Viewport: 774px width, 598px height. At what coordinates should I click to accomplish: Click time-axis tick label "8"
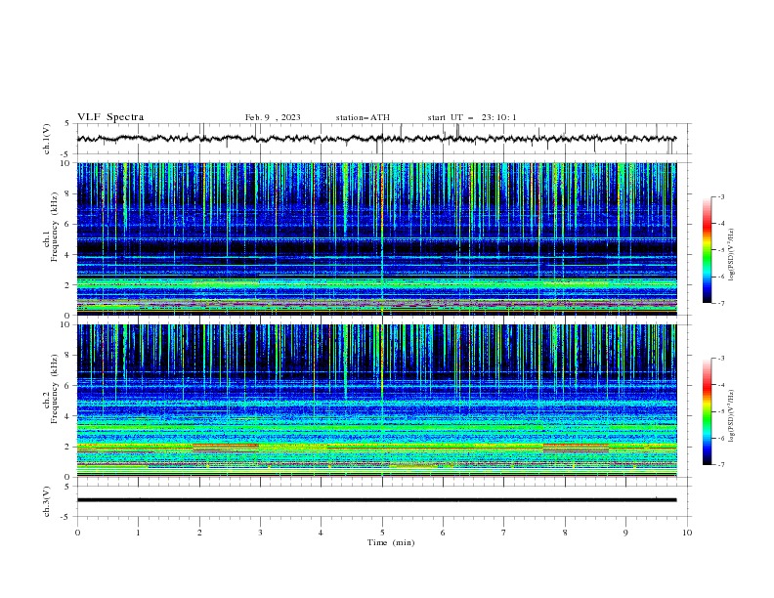(565, 533)
